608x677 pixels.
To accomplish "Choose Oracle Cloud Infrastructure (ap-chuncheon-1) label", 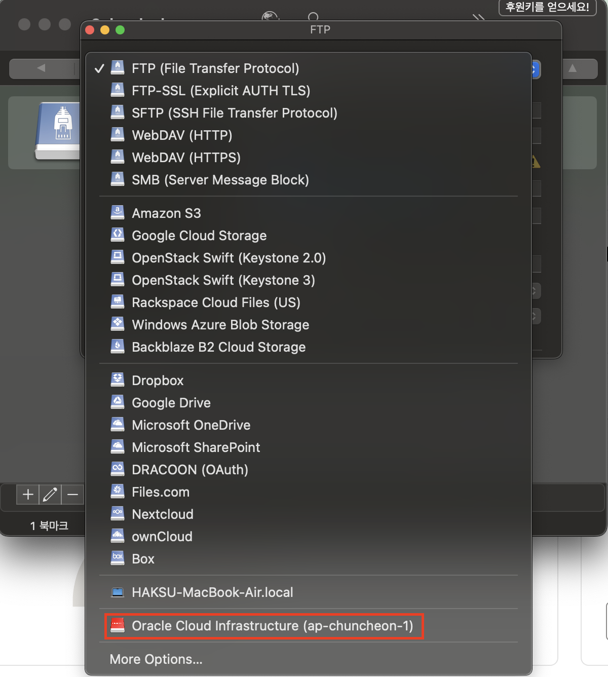I will [273, 626].
